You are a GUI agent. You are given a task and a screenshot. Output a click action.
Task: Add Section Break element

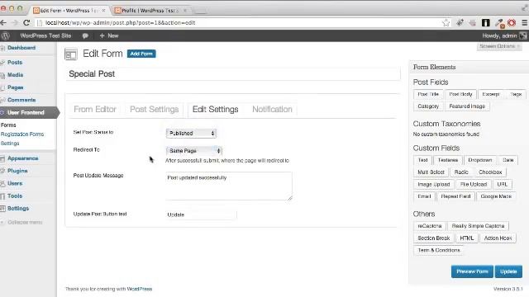(433, 238)
